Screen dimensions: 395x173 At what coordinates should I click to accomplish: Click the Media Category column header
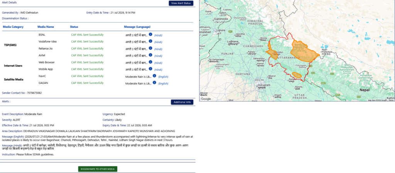pos(13,27)
